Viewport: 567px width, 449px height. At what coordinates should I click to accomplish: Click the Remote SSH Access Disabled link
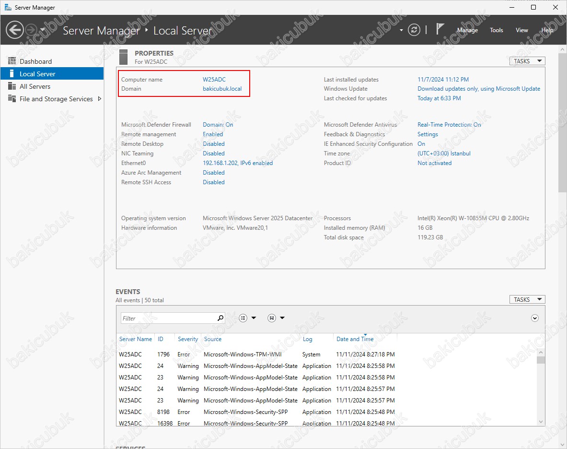213,182
